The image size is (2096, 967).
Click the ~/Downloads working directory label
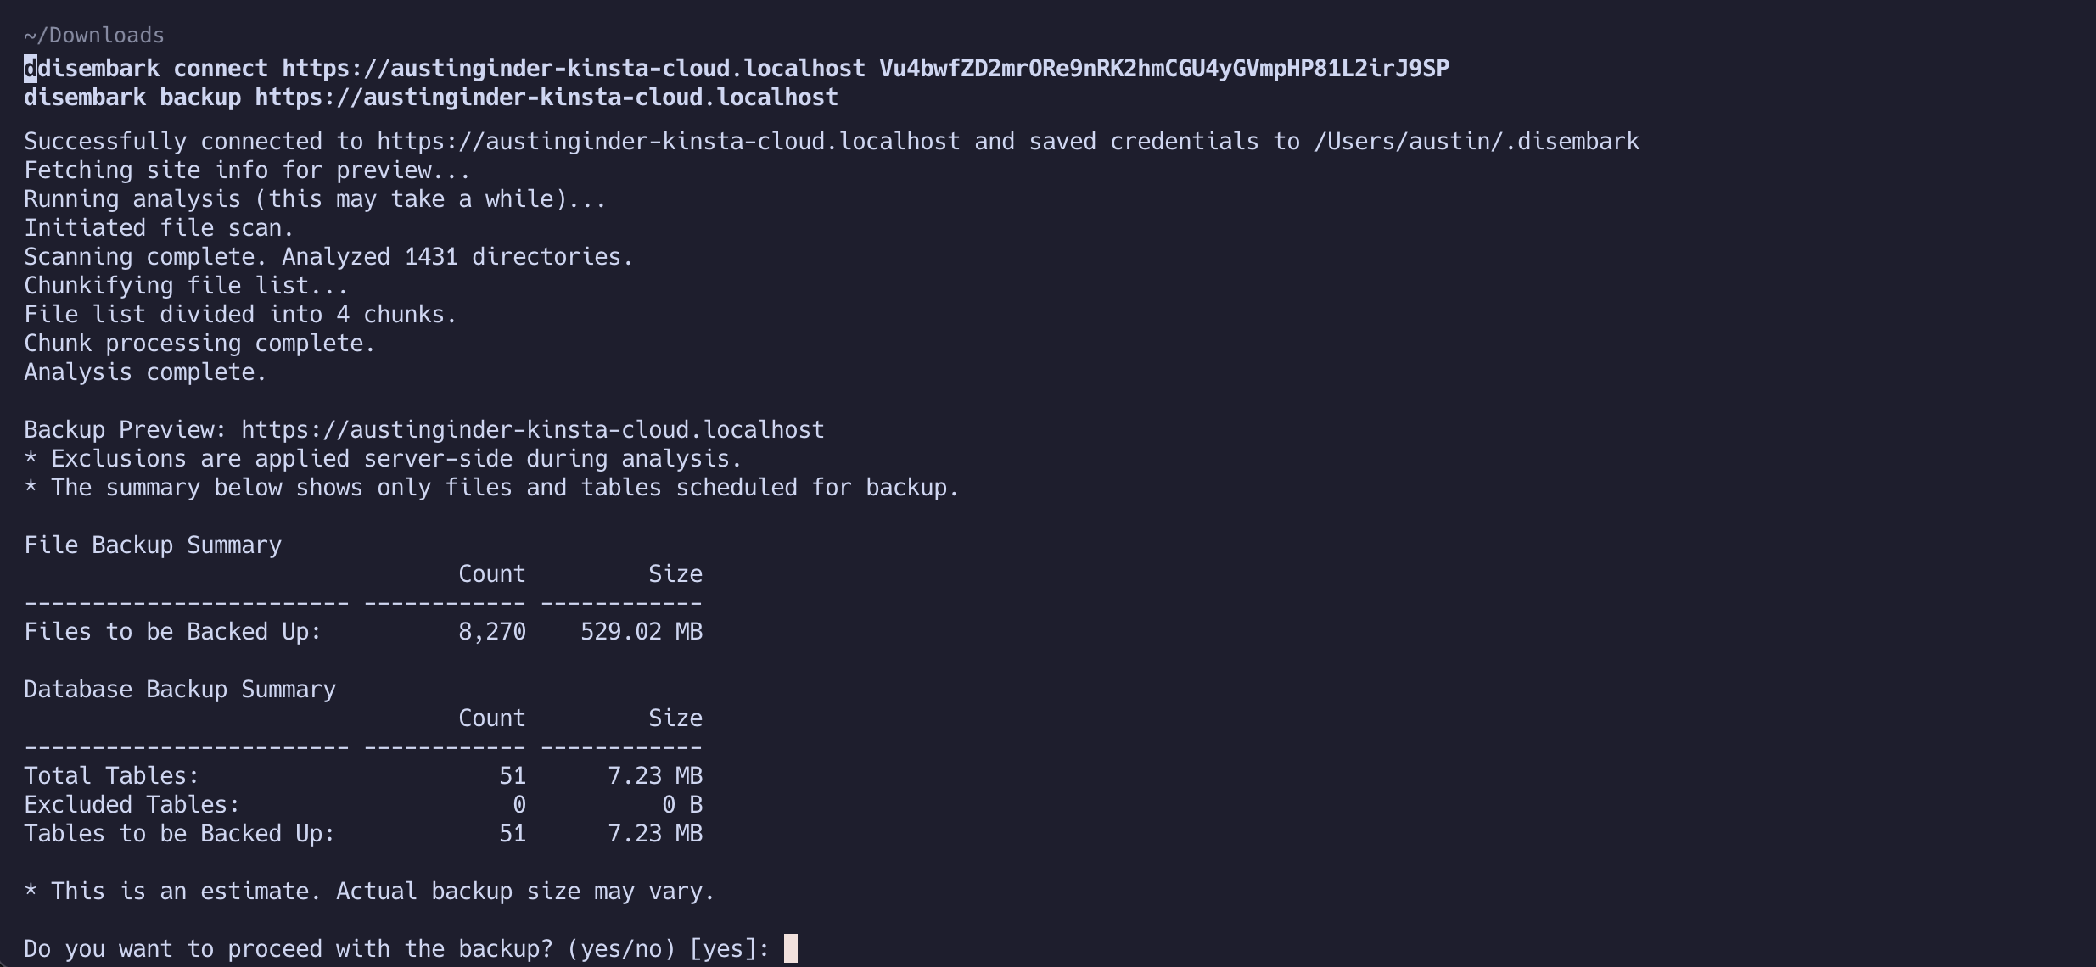point(94,36)
